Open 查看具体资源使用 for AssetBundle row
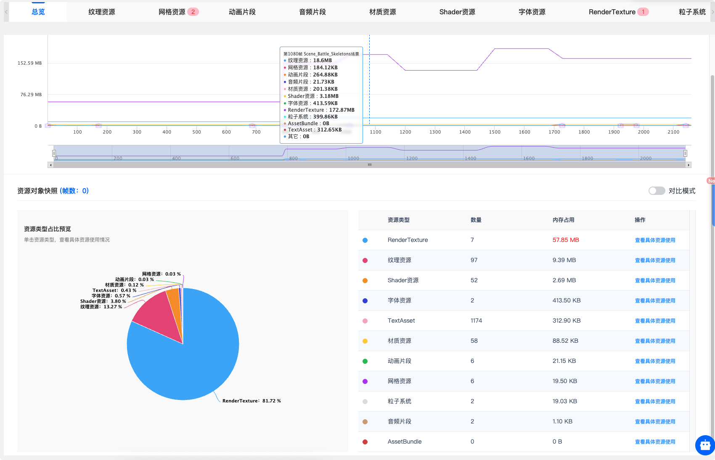The height and width of the screenshot is (460, 715). [x=655, y=442]
